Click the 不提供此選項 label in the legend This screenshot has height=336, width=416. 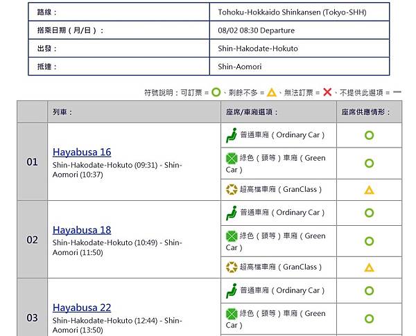[x=361, y=93]
